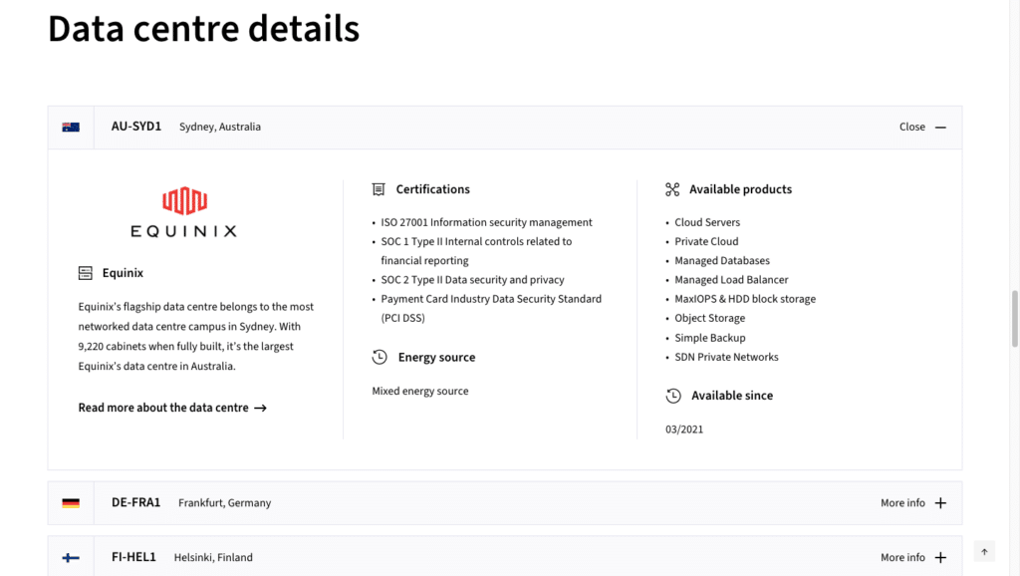
Task: Click the German flag icon for DE-FRA1
Action: pos(71,503)
